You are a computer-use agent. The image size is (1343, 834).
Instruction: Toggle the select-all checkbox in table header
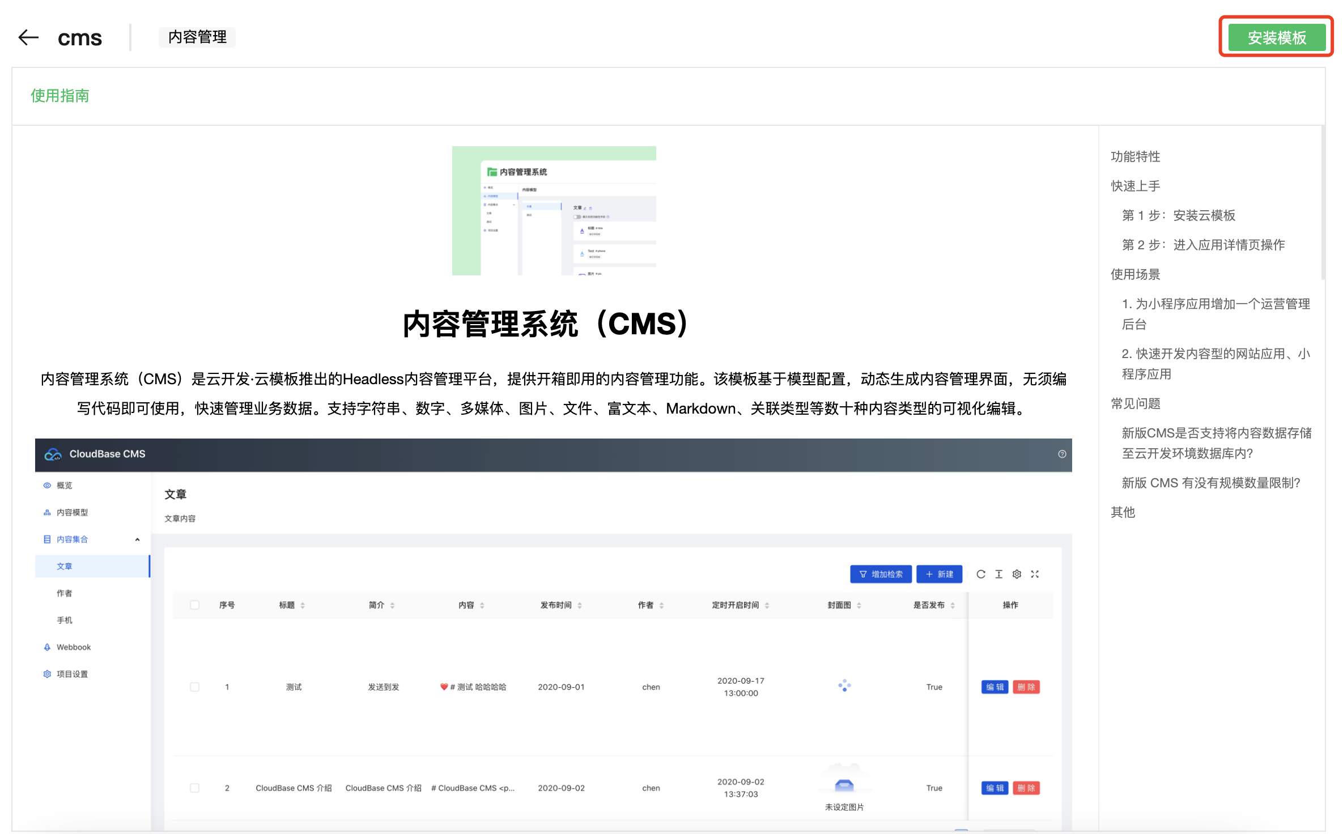tap(195, 605)
